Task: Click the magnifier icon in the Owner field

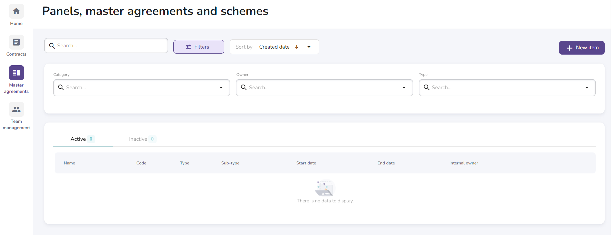Action: pyautogui.click(x=244, y=88)
